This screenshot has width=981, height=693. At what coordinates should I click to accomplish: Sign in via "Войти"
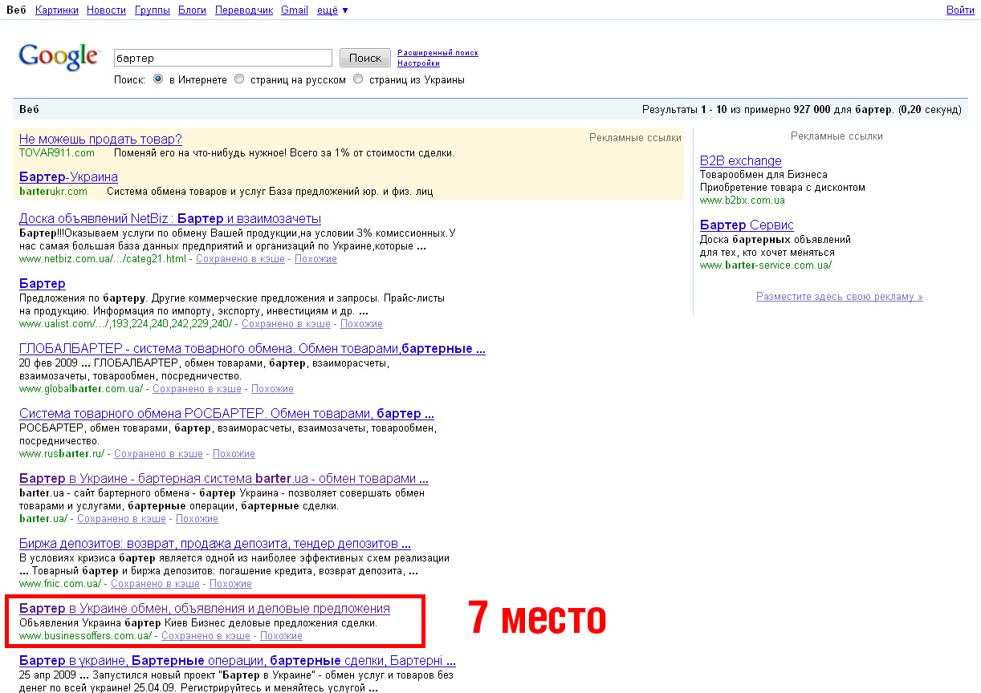click(x=960, y=10)
